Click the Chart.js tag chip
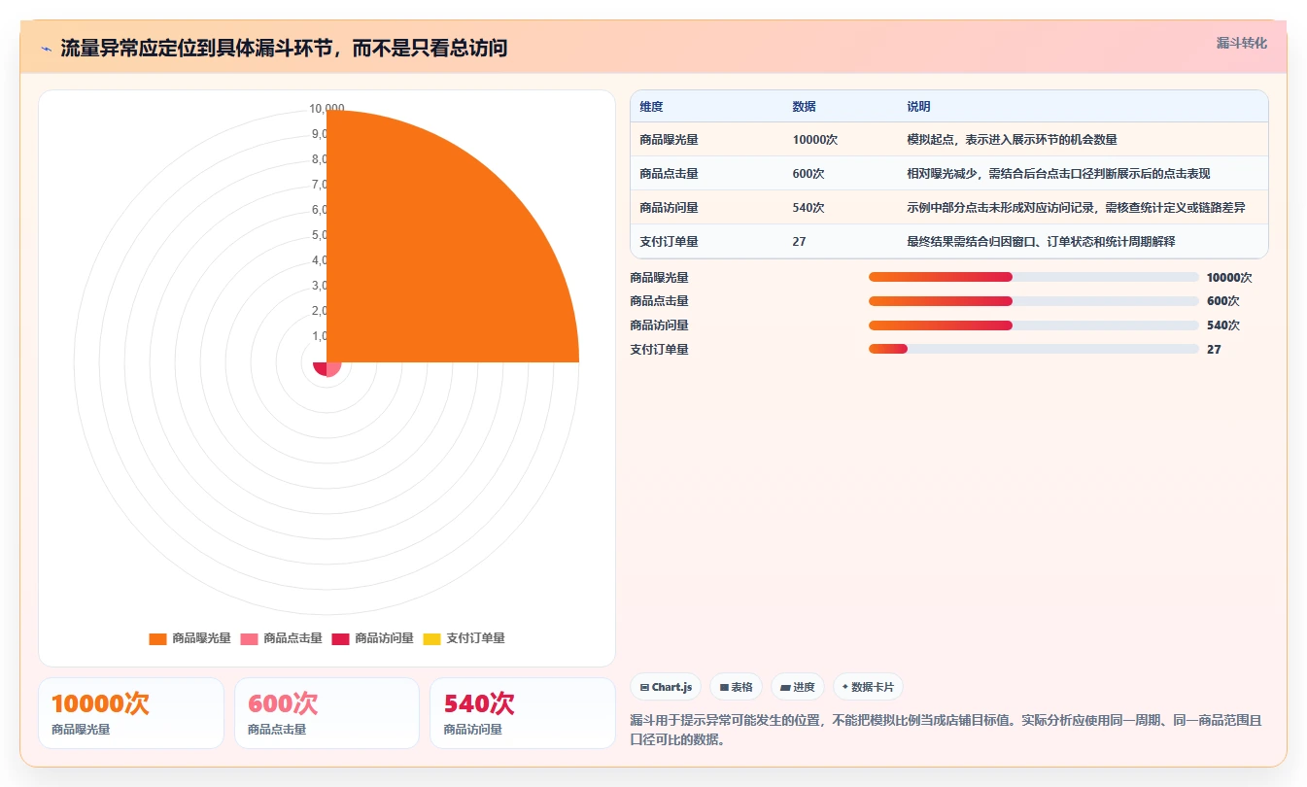 click(x=666, y=687)
